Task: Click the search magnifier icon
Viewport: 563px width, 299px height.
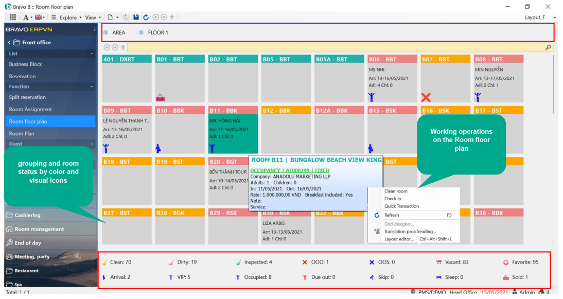Action: tap(548, 47)
